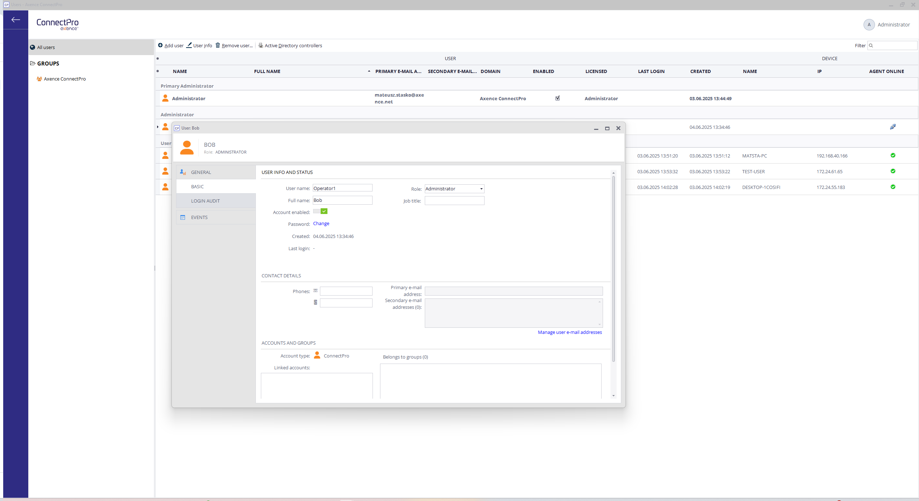Click user icon in the 13:51:20 row
Image resolution: width=919 pixels, height=501 pixels.
[x=165, y=155]
